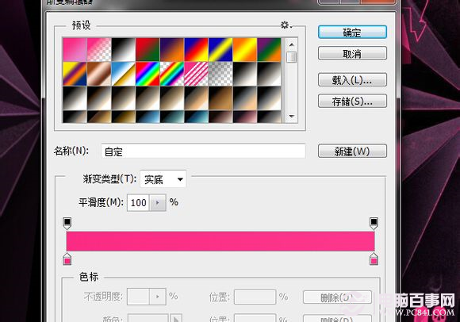
Task: Select the right pink color stop
Action: pyautogui.click(x=374, y=259)
